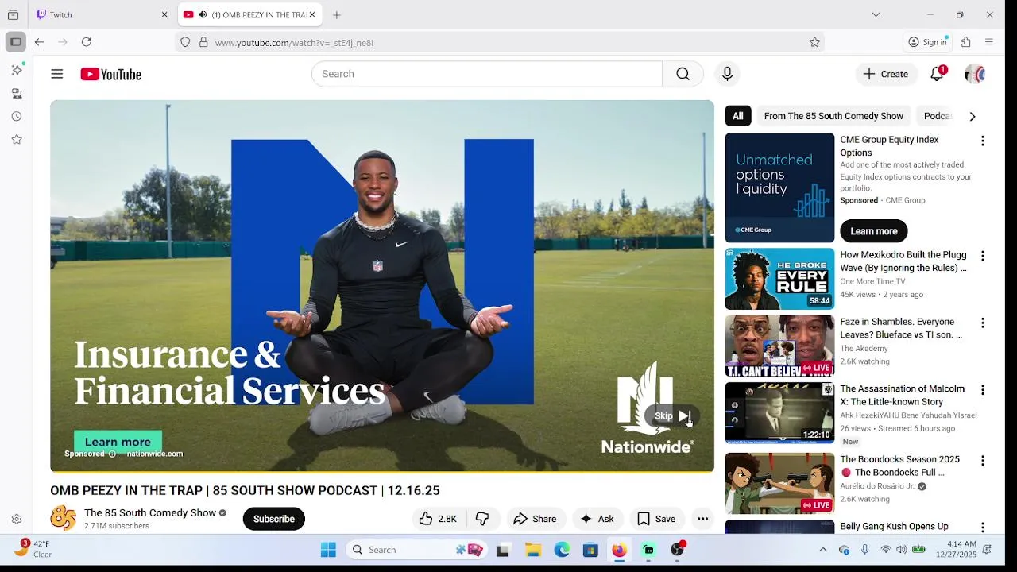Open the YouTube account avatar menu
The image size is (1017, 572).
975,74
